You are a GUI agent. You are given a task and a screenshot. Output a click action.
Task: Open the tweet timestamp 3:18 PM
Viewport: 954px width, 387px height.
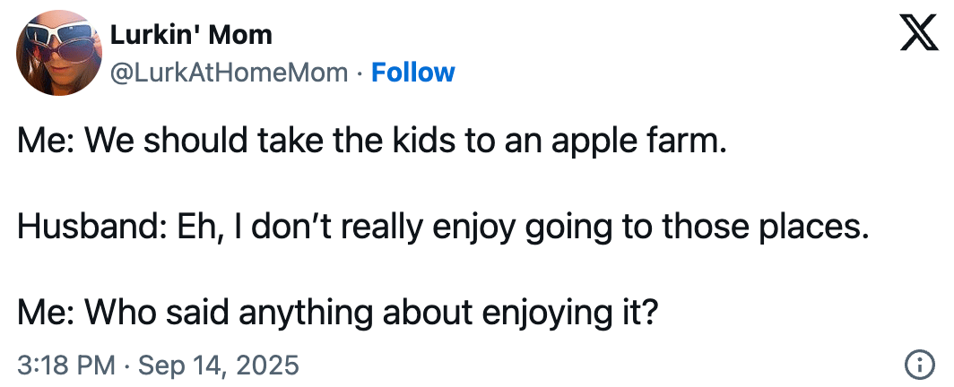(x=66, y=365)
